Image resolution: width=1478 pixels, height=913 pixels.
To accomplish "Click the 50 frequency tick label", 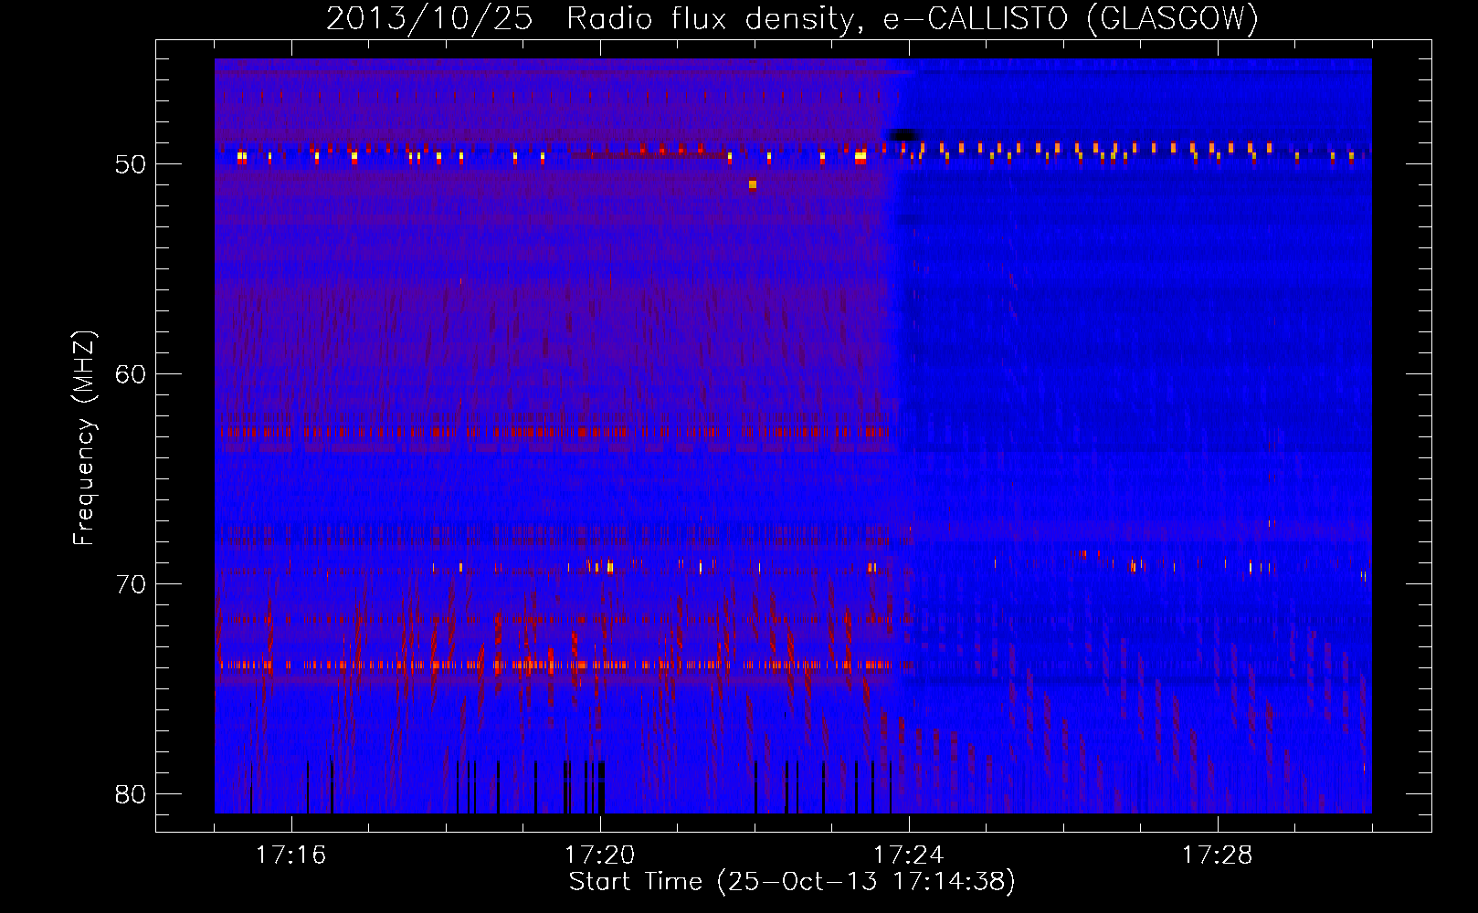I will click(131, 164).
